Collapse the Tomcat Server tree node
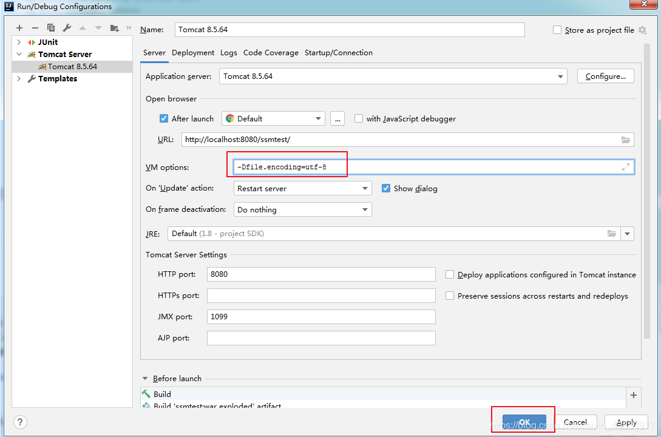This screenshot has height=437, width=661. pyautogui.click(x=19, y=55)
